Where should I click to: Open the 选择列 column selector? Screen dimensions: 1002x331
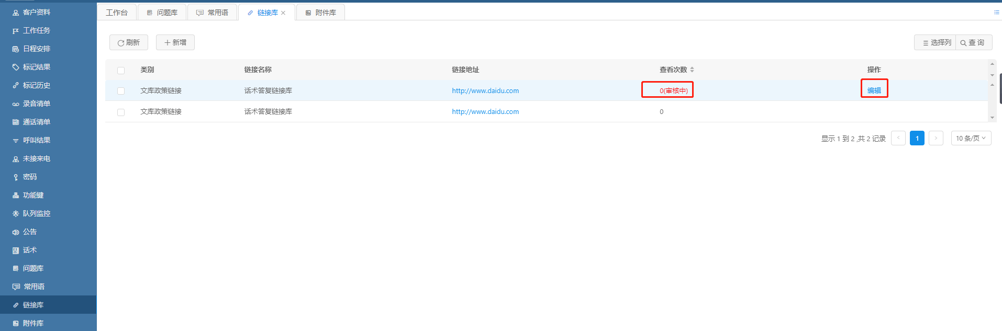(936, 43)
